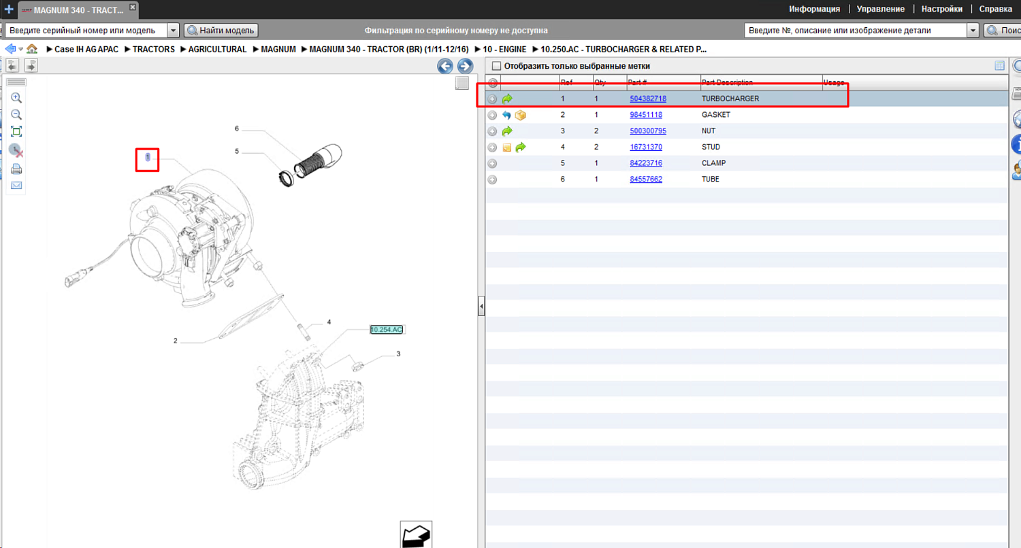Click the plus icon on the TUBE row

click(492, 179)
